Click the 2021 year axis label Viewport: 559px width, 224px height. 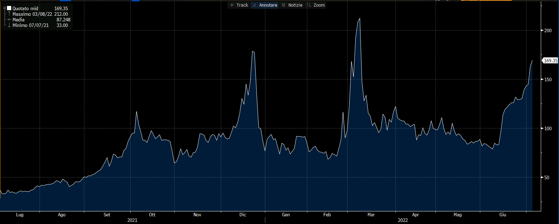(x=132, y=220)
